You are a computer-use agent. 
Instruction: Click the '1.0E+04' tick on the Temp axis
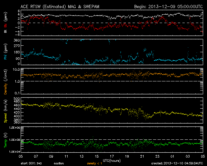coord(15,152)
